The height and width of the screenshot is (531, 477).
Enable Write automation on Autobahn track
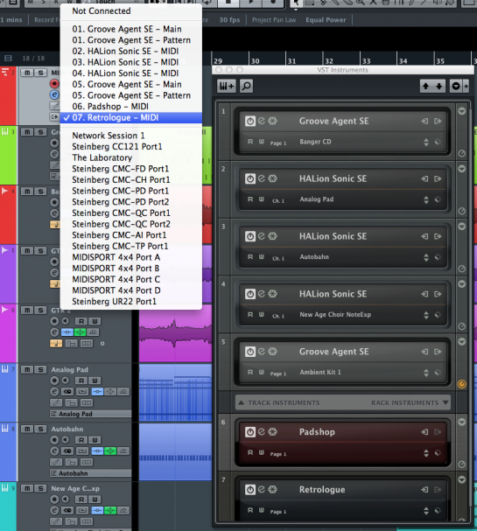(x=95, y=440)
